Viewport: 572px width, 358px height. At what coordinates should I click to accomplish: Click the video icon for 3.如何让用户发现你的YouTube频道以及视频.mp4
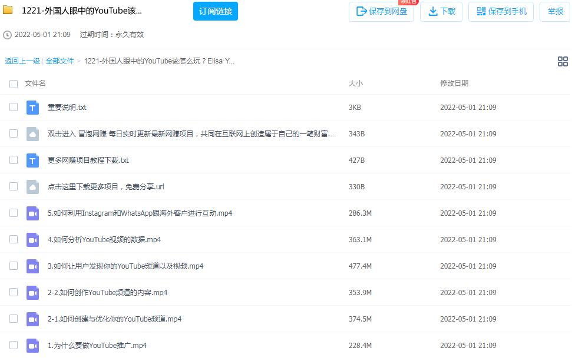(x=33, y=266)
